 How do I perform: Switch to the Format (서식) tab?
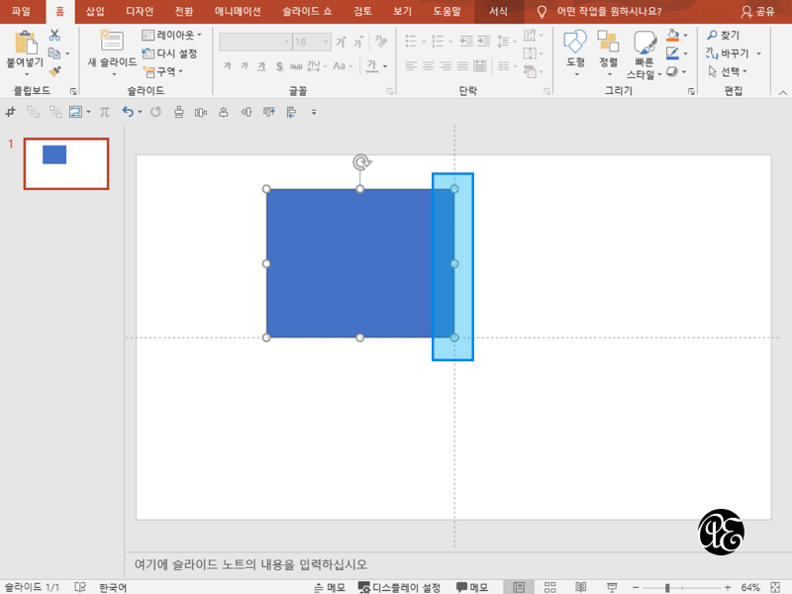coord(498,11)
